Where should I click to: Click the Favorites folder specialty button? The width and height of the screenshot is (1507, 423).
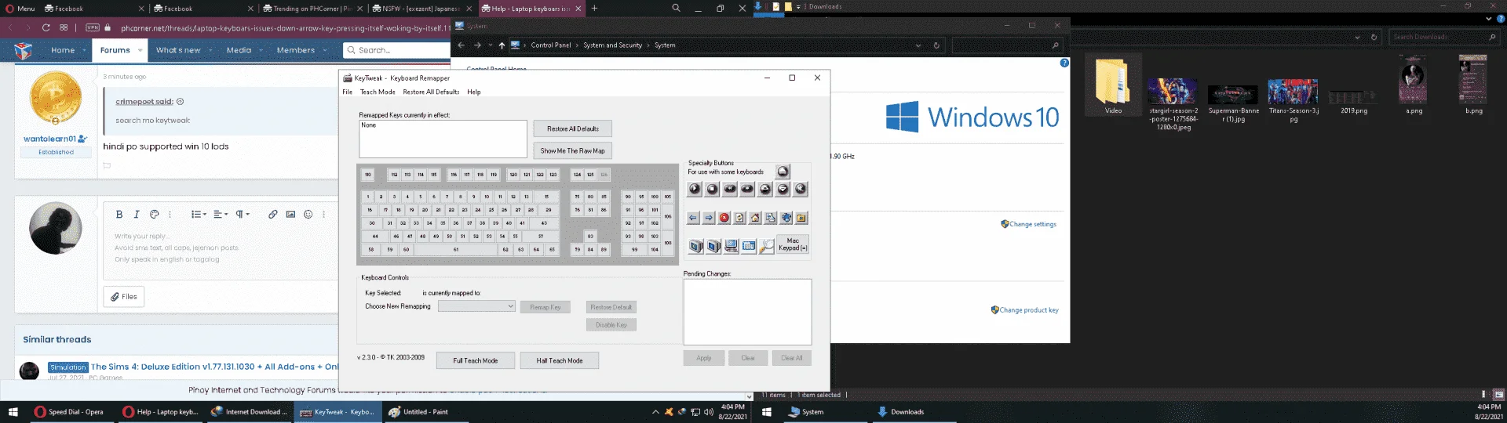pyautogui.click(x=801, y=218)
